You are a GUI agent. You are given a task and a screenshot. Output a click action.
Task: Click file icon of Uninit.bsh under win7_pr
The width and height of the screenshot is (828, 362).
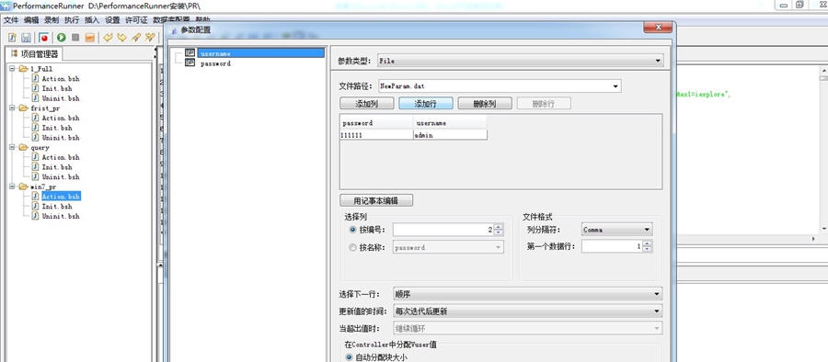tap(35, 216)
